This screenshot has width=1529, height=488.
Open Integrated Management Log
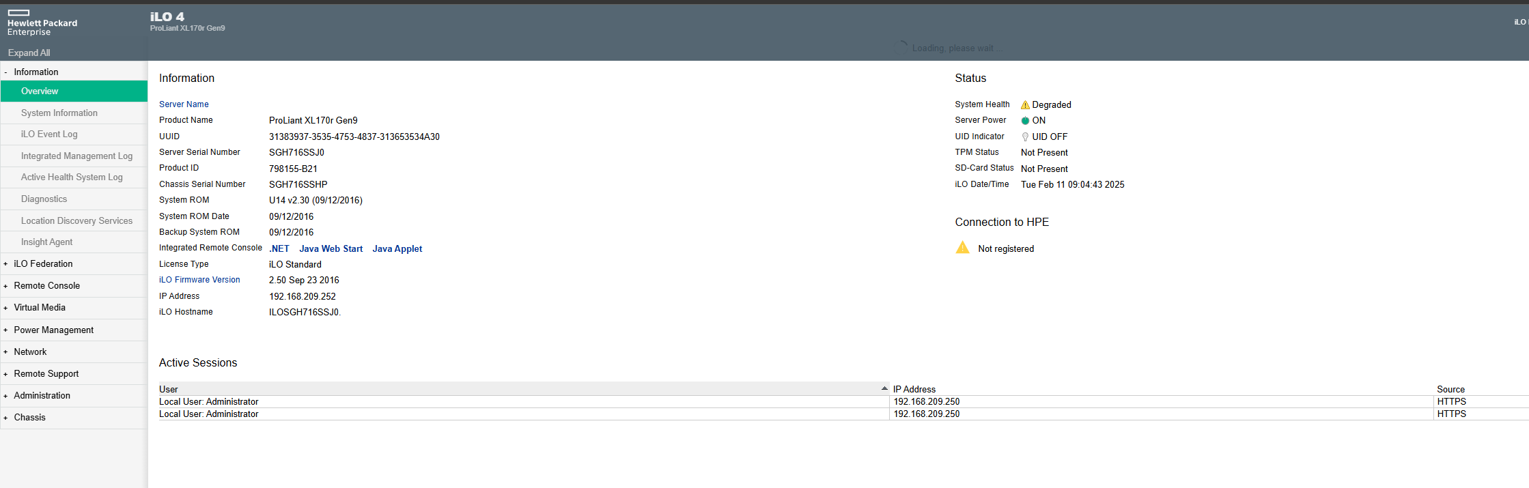[74, 156]
